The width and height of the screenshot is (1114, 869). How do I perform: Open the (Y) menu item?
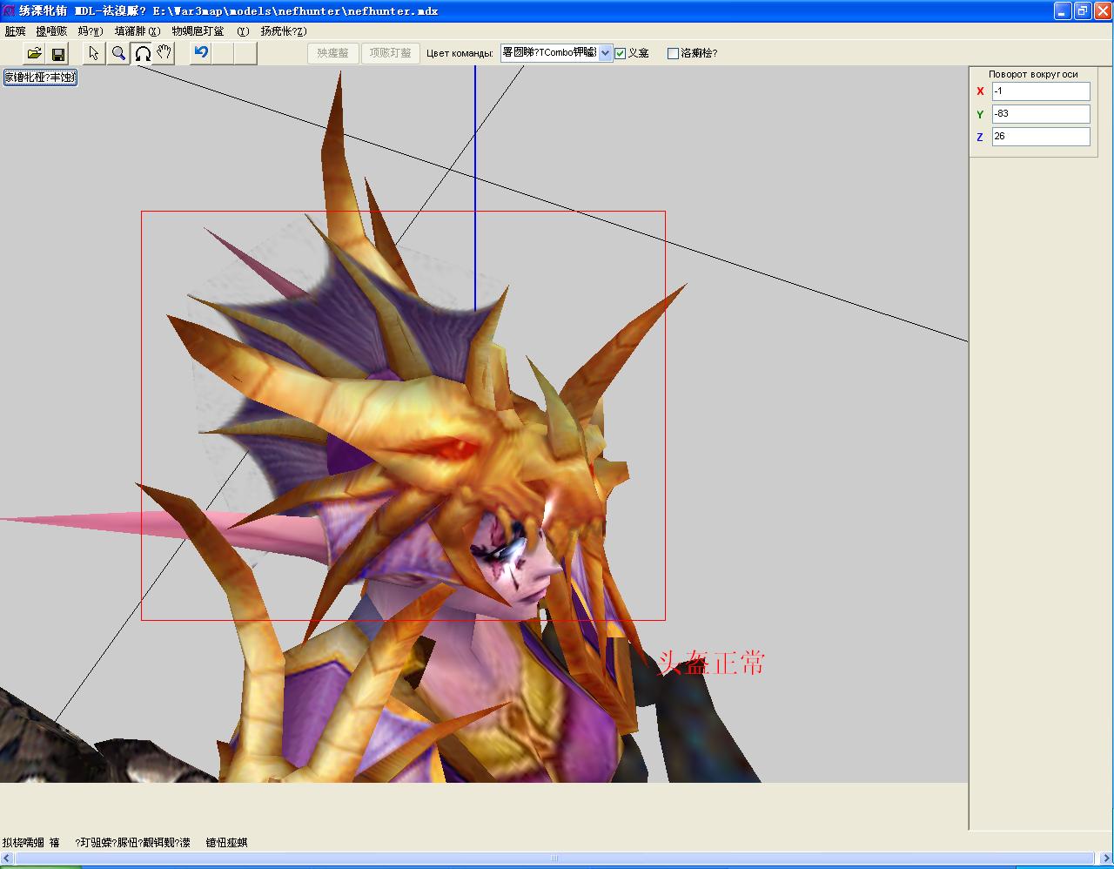click(243, 31)
